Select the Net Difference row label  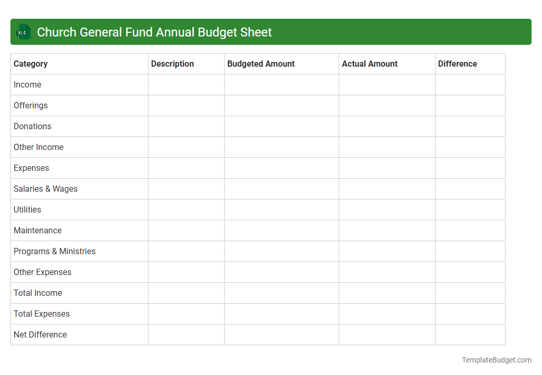(40, 334)
